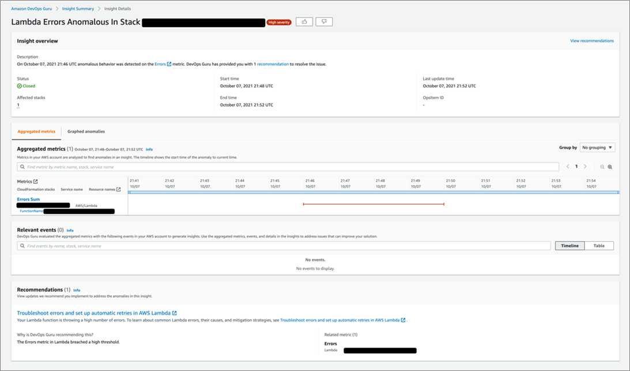Click the thumbs down feedback button

(324, 22)
